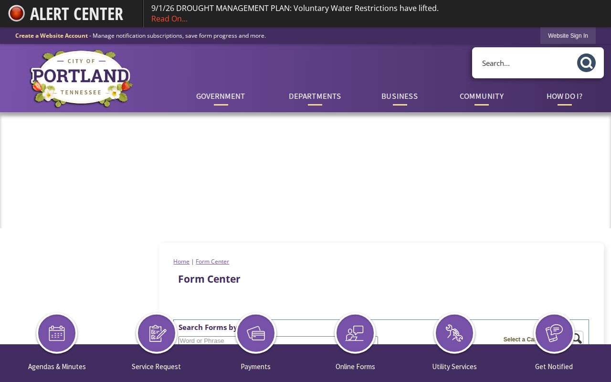Image resolution: width=611 pixels, height=382 pixels.
Task: Click the site search magnifier button
Action: (586, 63)
